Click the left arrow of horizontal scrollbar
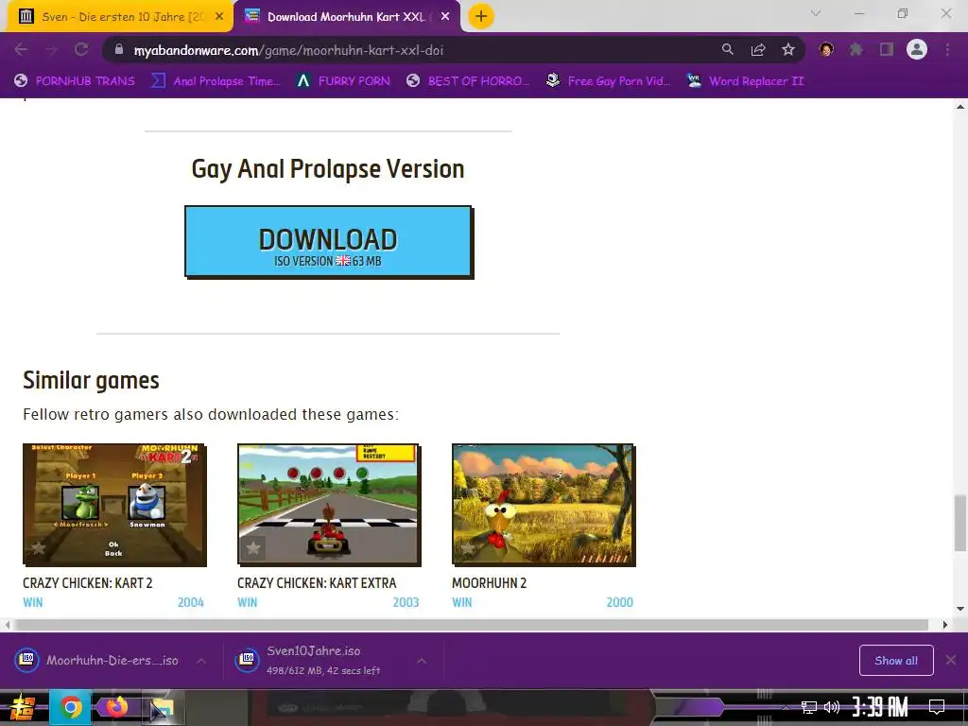Image resolution: width=968 pixels, height=726 pixels. (7, 625)
